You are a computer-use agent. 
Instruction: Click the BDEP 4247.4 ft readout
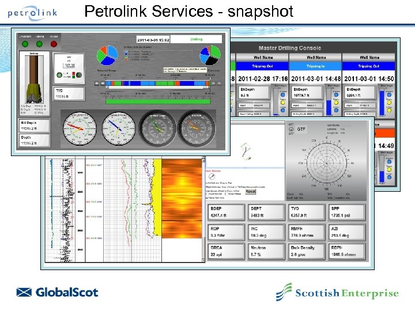click(226, 212)
